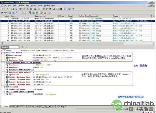
Task: Click the WWW.NETEXPERT.CN link
Action: (131, 97)
